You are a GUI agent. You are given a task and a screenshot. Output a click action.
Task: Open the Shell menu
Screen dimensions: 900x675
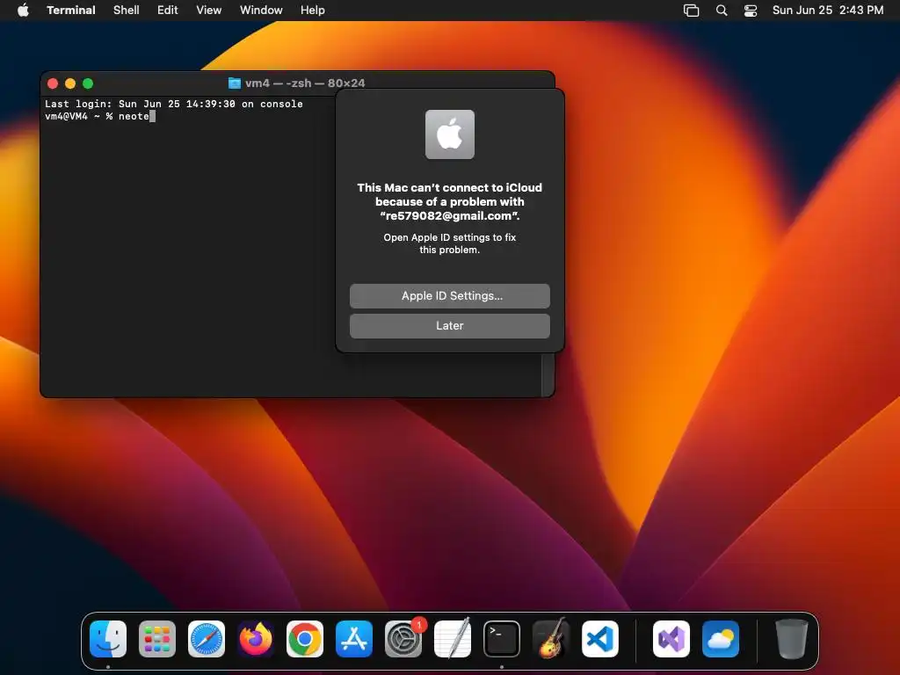click(127, 11)
